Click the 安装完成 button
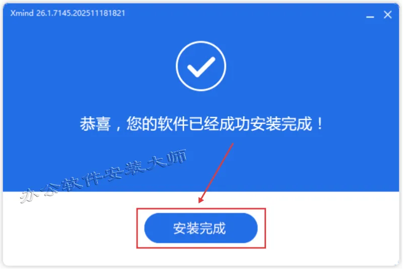Image resolution: width=403 pixels, height=269 pixels. (x=200, y=228)
